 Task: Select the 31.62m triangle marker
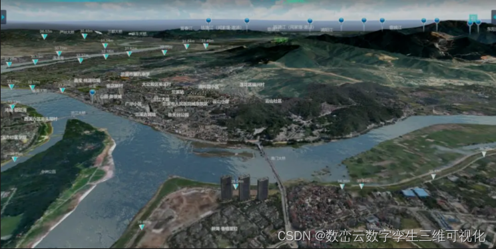tap(129, 54)
